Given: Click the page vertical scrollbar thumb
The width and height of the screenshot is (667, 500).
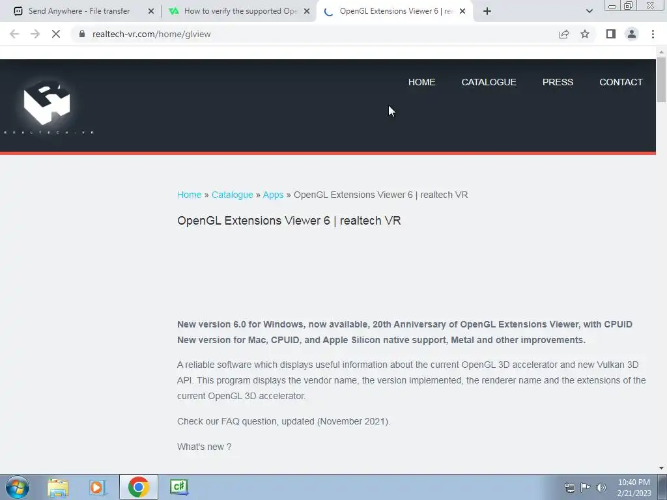Looking at the screenshot, I should click(x=661, y=79).
